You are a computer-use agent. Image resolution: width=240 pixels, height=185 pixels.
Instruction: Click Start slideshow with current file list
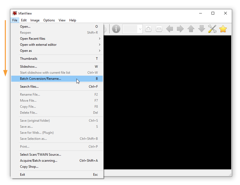click(x=57, y=73)
